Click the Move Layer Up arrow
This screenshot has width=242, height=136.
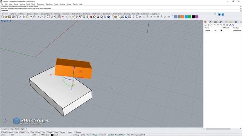[215, 25]
